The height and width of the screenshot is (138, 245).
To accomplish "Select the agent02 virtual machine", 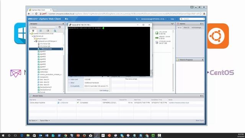I will point(42,54).
